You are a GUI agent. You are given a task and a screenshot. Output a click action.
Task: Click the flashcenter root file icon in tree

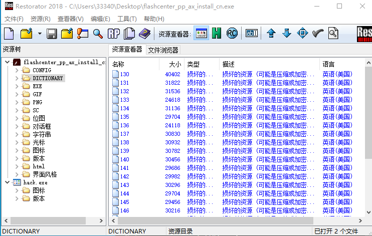pos(17,62)
